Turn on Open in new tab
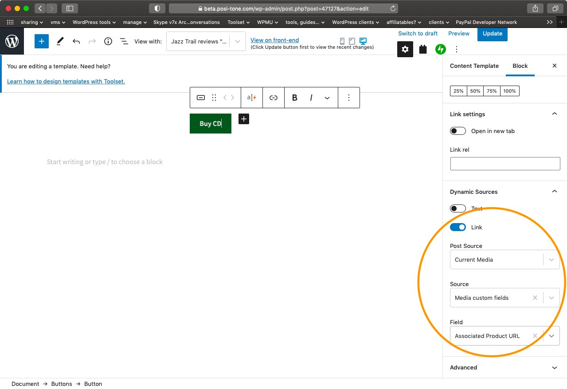Screen dimensions: 567x389 [x=458, y=131]
